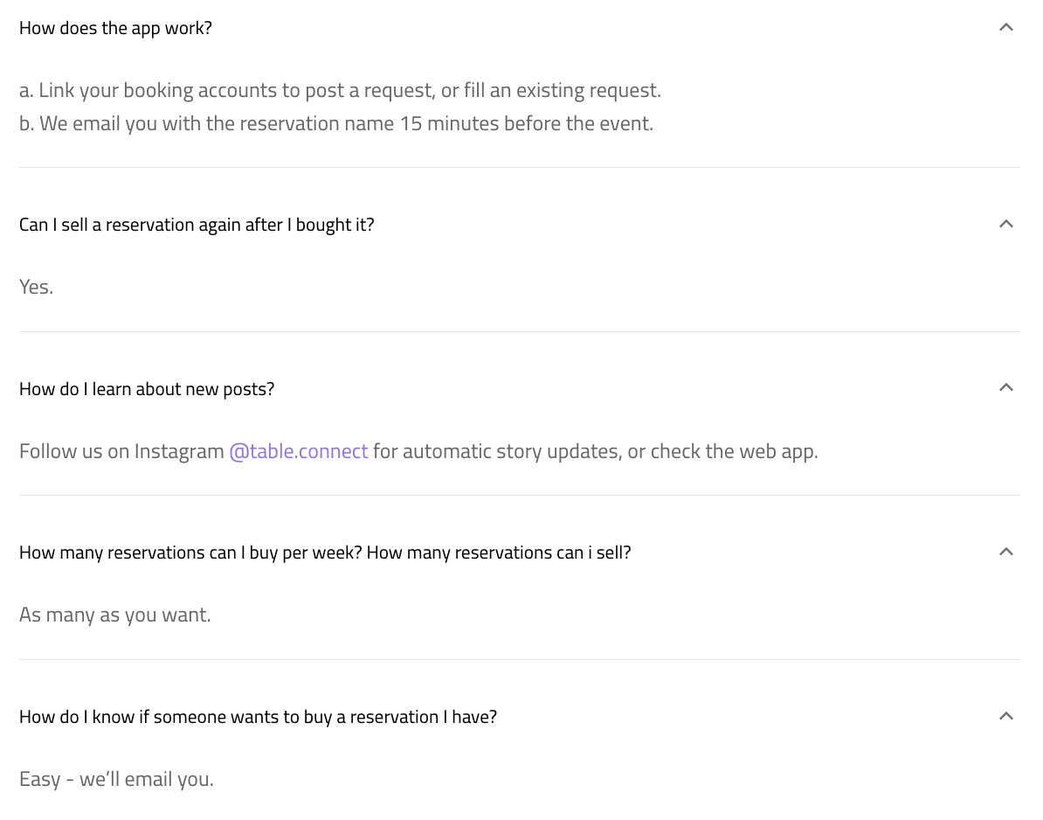Click "How many reservations can I buy per week?" heading

point(191,552)
